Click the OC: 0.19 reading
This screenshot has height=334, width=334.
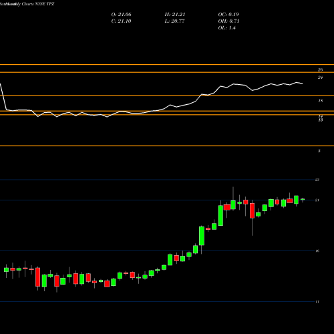[x=228, y=15]
